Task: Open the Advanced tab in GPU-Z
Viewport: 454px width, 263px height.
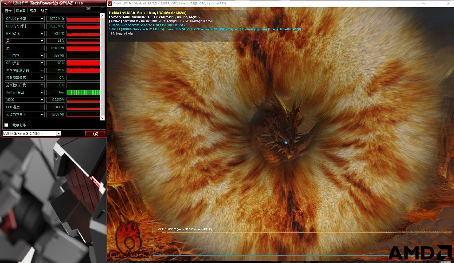Action: (x=33, y=11)
